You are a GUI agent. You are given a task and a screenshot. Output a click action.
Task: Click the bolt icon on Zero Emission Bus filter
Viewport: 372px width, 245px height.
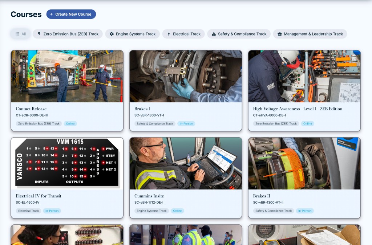pos(39,34)
